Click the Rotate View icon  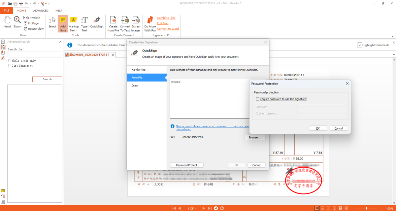pyautogui.click(x=25, y=29)
